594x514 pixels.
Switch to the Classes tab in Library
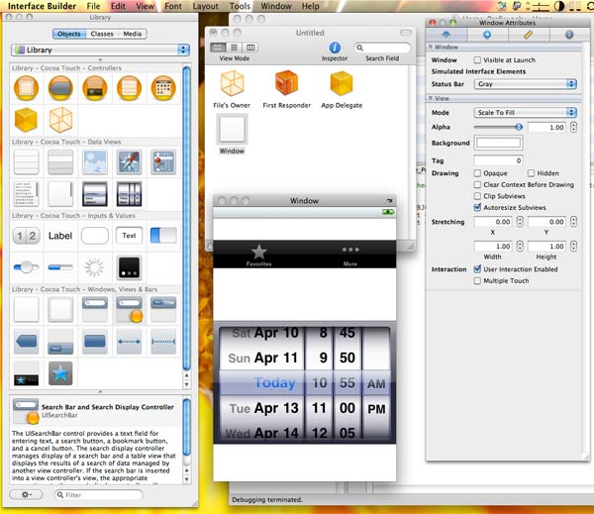pos(102,34)
